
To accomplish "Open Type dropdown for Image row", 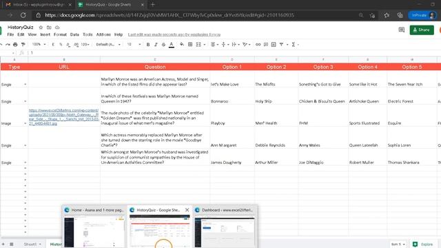I will click(25, 123).
